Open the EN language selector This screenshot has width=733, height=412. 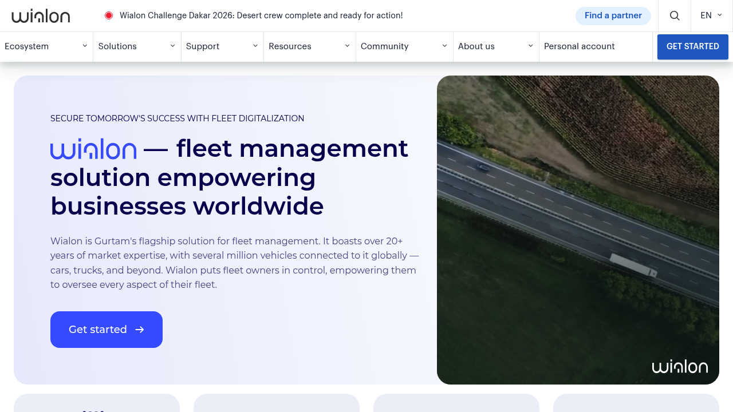[x=711, y=15]
